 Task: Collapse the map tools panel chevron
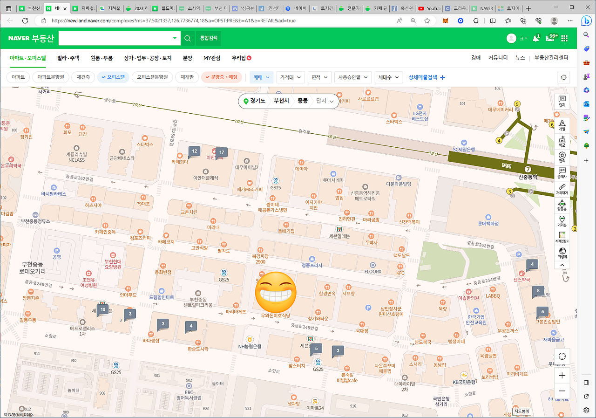click(562, 265)
